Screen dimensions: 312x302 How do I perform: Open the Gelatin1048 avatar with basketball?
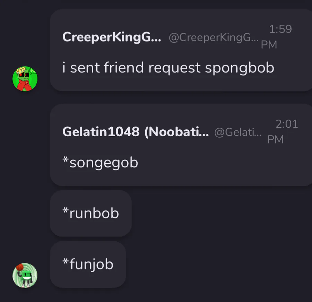(25, 275)
